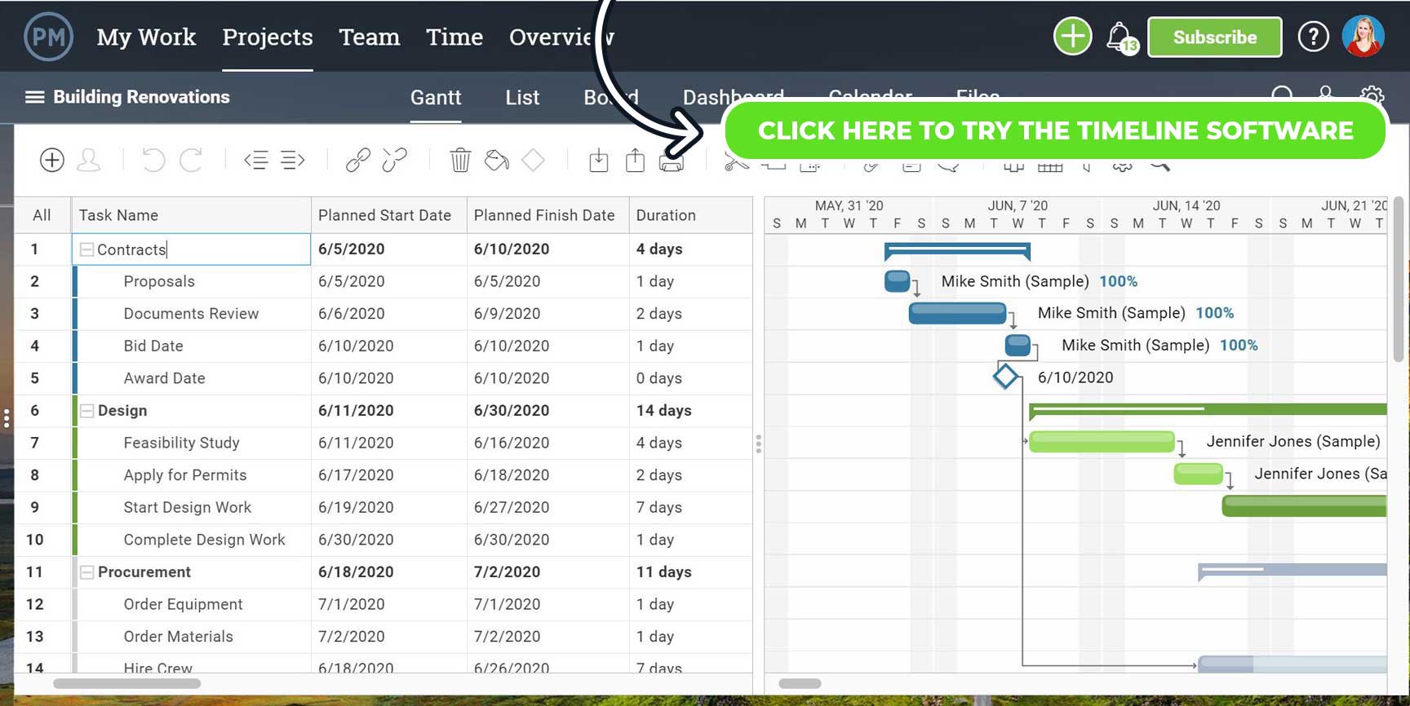Click the Duration column header

click(x=690, y=215)
